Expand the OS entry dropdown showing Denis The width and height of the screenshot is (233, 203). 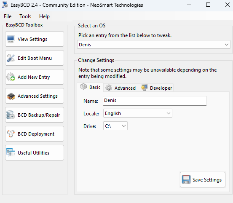pyautogui.click(x=154, y=45)
